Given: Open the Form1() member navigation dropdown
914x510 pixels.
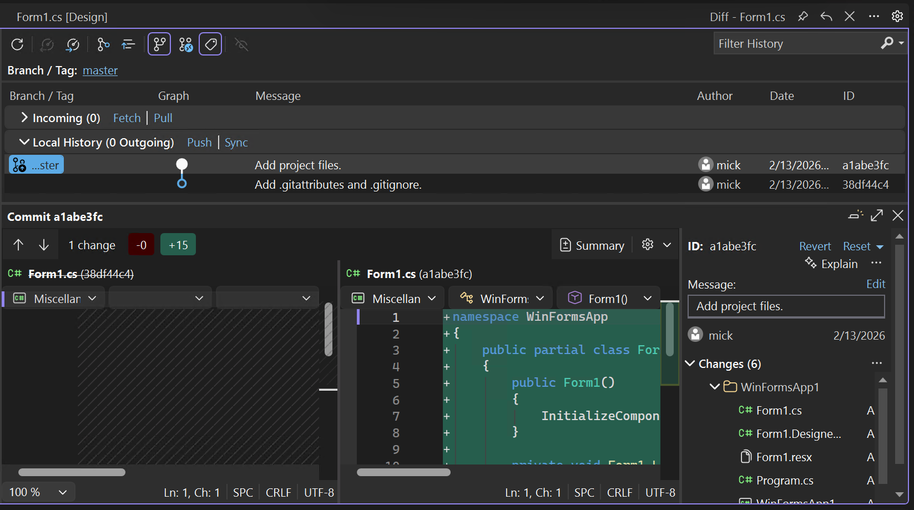Looking at the screenshot, I should coord(608,298).
